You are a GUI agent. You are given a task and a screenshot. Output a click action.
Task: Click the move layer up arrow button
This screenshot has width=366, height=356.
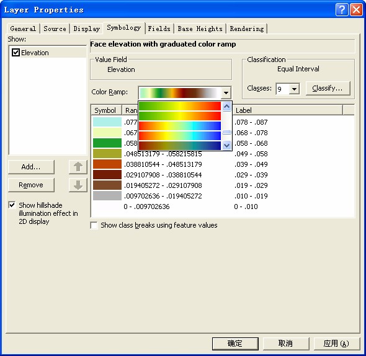click(78, 167)
